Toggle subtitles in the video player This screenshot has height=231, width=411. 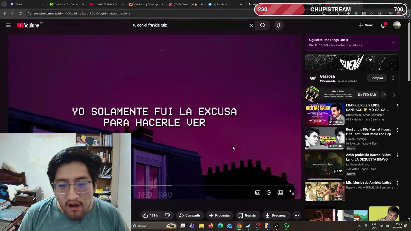pos(258,193)
